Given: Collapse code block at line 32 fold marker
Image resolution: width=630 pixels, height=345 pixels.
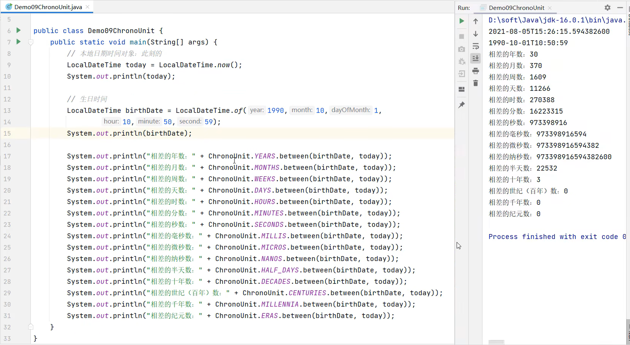Looking at the screenshot, I should 31,327.
